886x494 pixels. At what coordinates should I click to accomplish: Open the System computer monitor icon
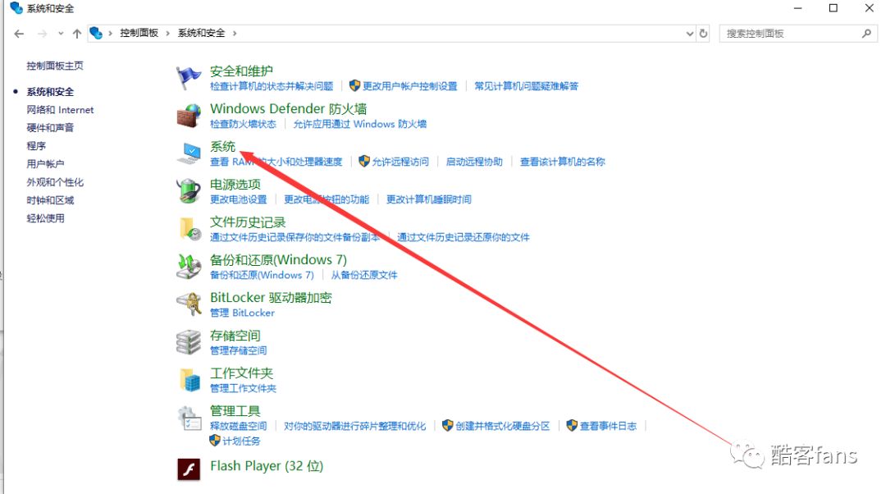pos(188,153)
